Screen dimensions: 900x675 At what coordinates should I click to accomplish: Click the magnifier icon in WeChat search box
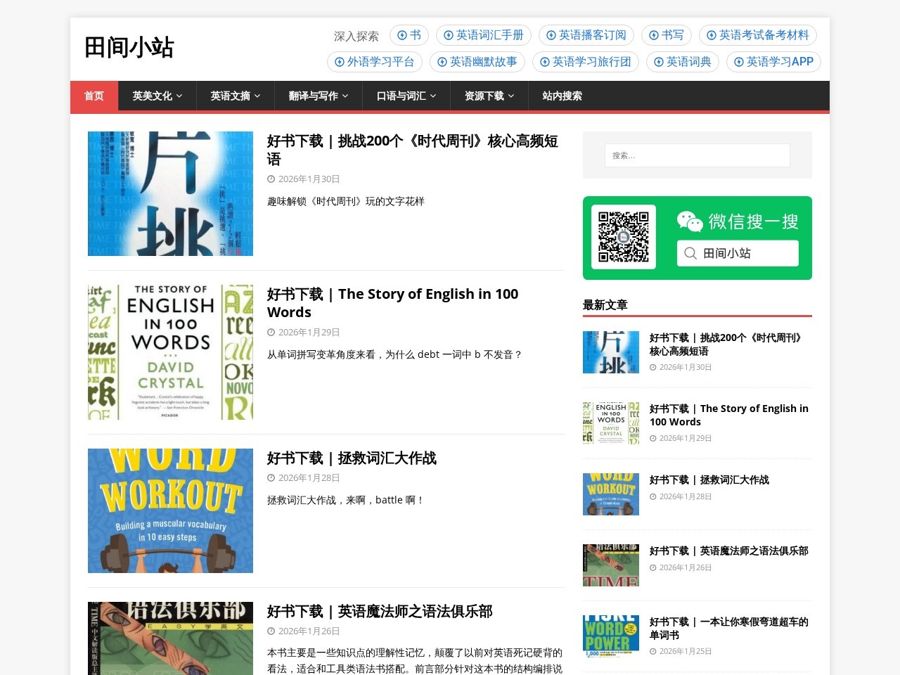pyautogui.click(x=690, y=253)
